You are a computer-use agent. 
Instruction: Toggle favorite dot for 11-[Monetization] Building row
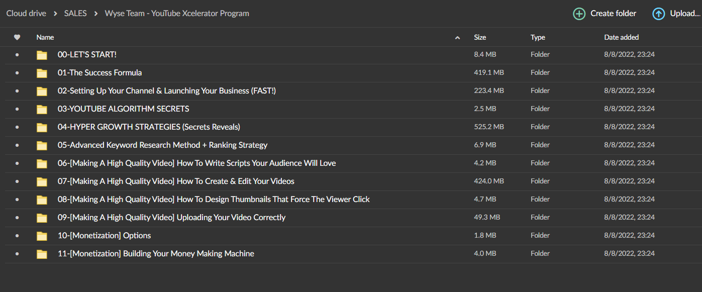tap(17, 254)
